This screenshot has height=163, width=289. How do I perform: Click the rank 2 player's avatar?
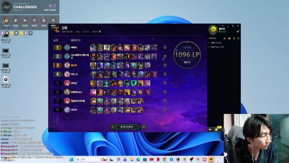tap(67, 56)
